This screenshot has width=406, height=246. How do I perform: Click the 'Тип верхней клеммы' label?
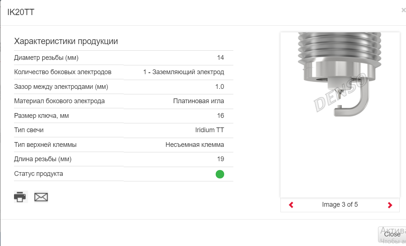pyautogui.click(x=45, y=145)
